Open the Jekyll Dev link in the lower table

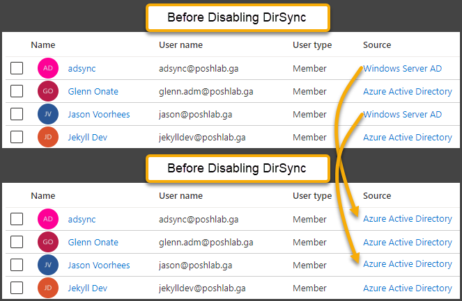click(88, 288)
